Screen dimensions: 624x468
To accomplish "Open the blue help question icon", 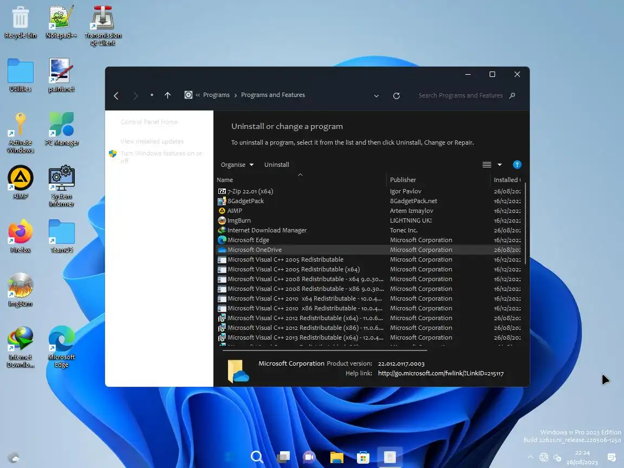I will [x=517, y=165].
